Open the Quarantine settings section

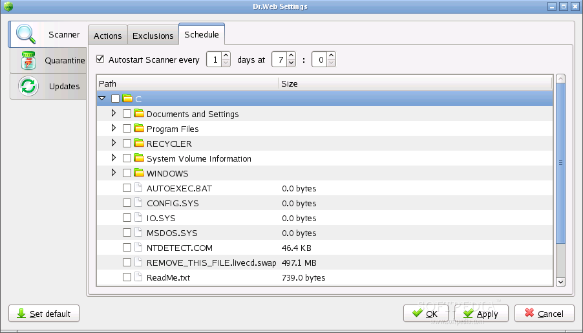pyautogui.click(x=48, y=60)
